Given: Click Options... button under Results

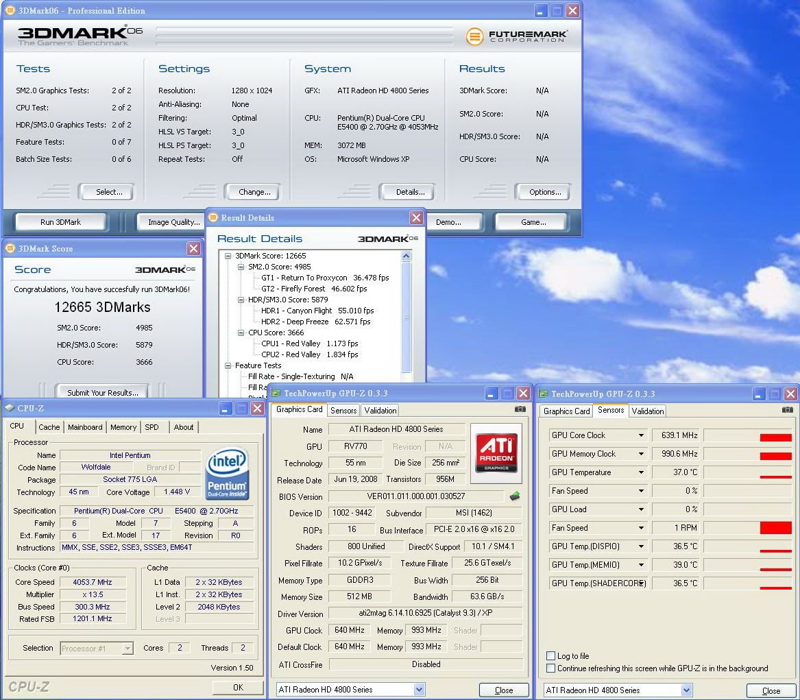Looking at the screenshot, I should (545, 192).
